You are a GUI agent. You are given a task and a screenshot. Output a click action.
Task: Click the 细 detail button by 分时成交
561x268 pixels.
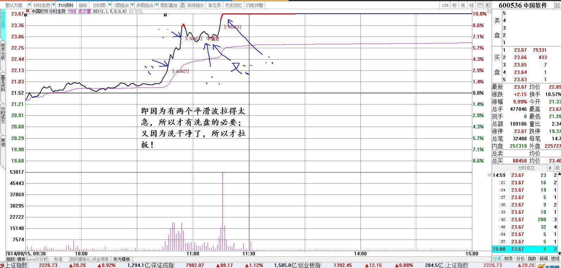coord(557,168)
